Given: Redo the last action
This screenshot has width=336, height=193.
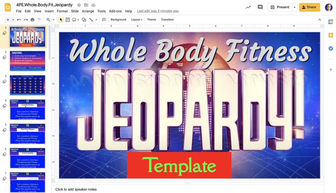Looking at the screenshot, I should pos(26,20).
